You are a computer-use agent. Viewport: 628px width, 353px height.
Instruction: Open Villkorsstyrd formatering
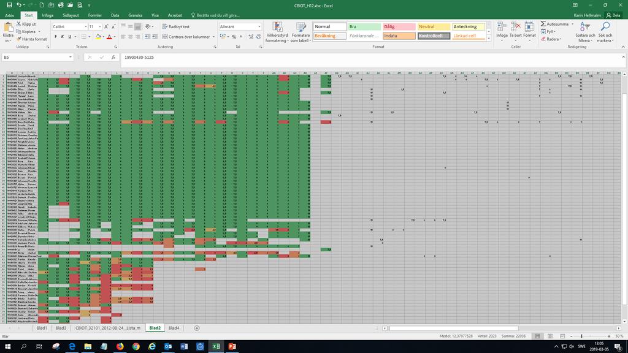click(277, 32)
